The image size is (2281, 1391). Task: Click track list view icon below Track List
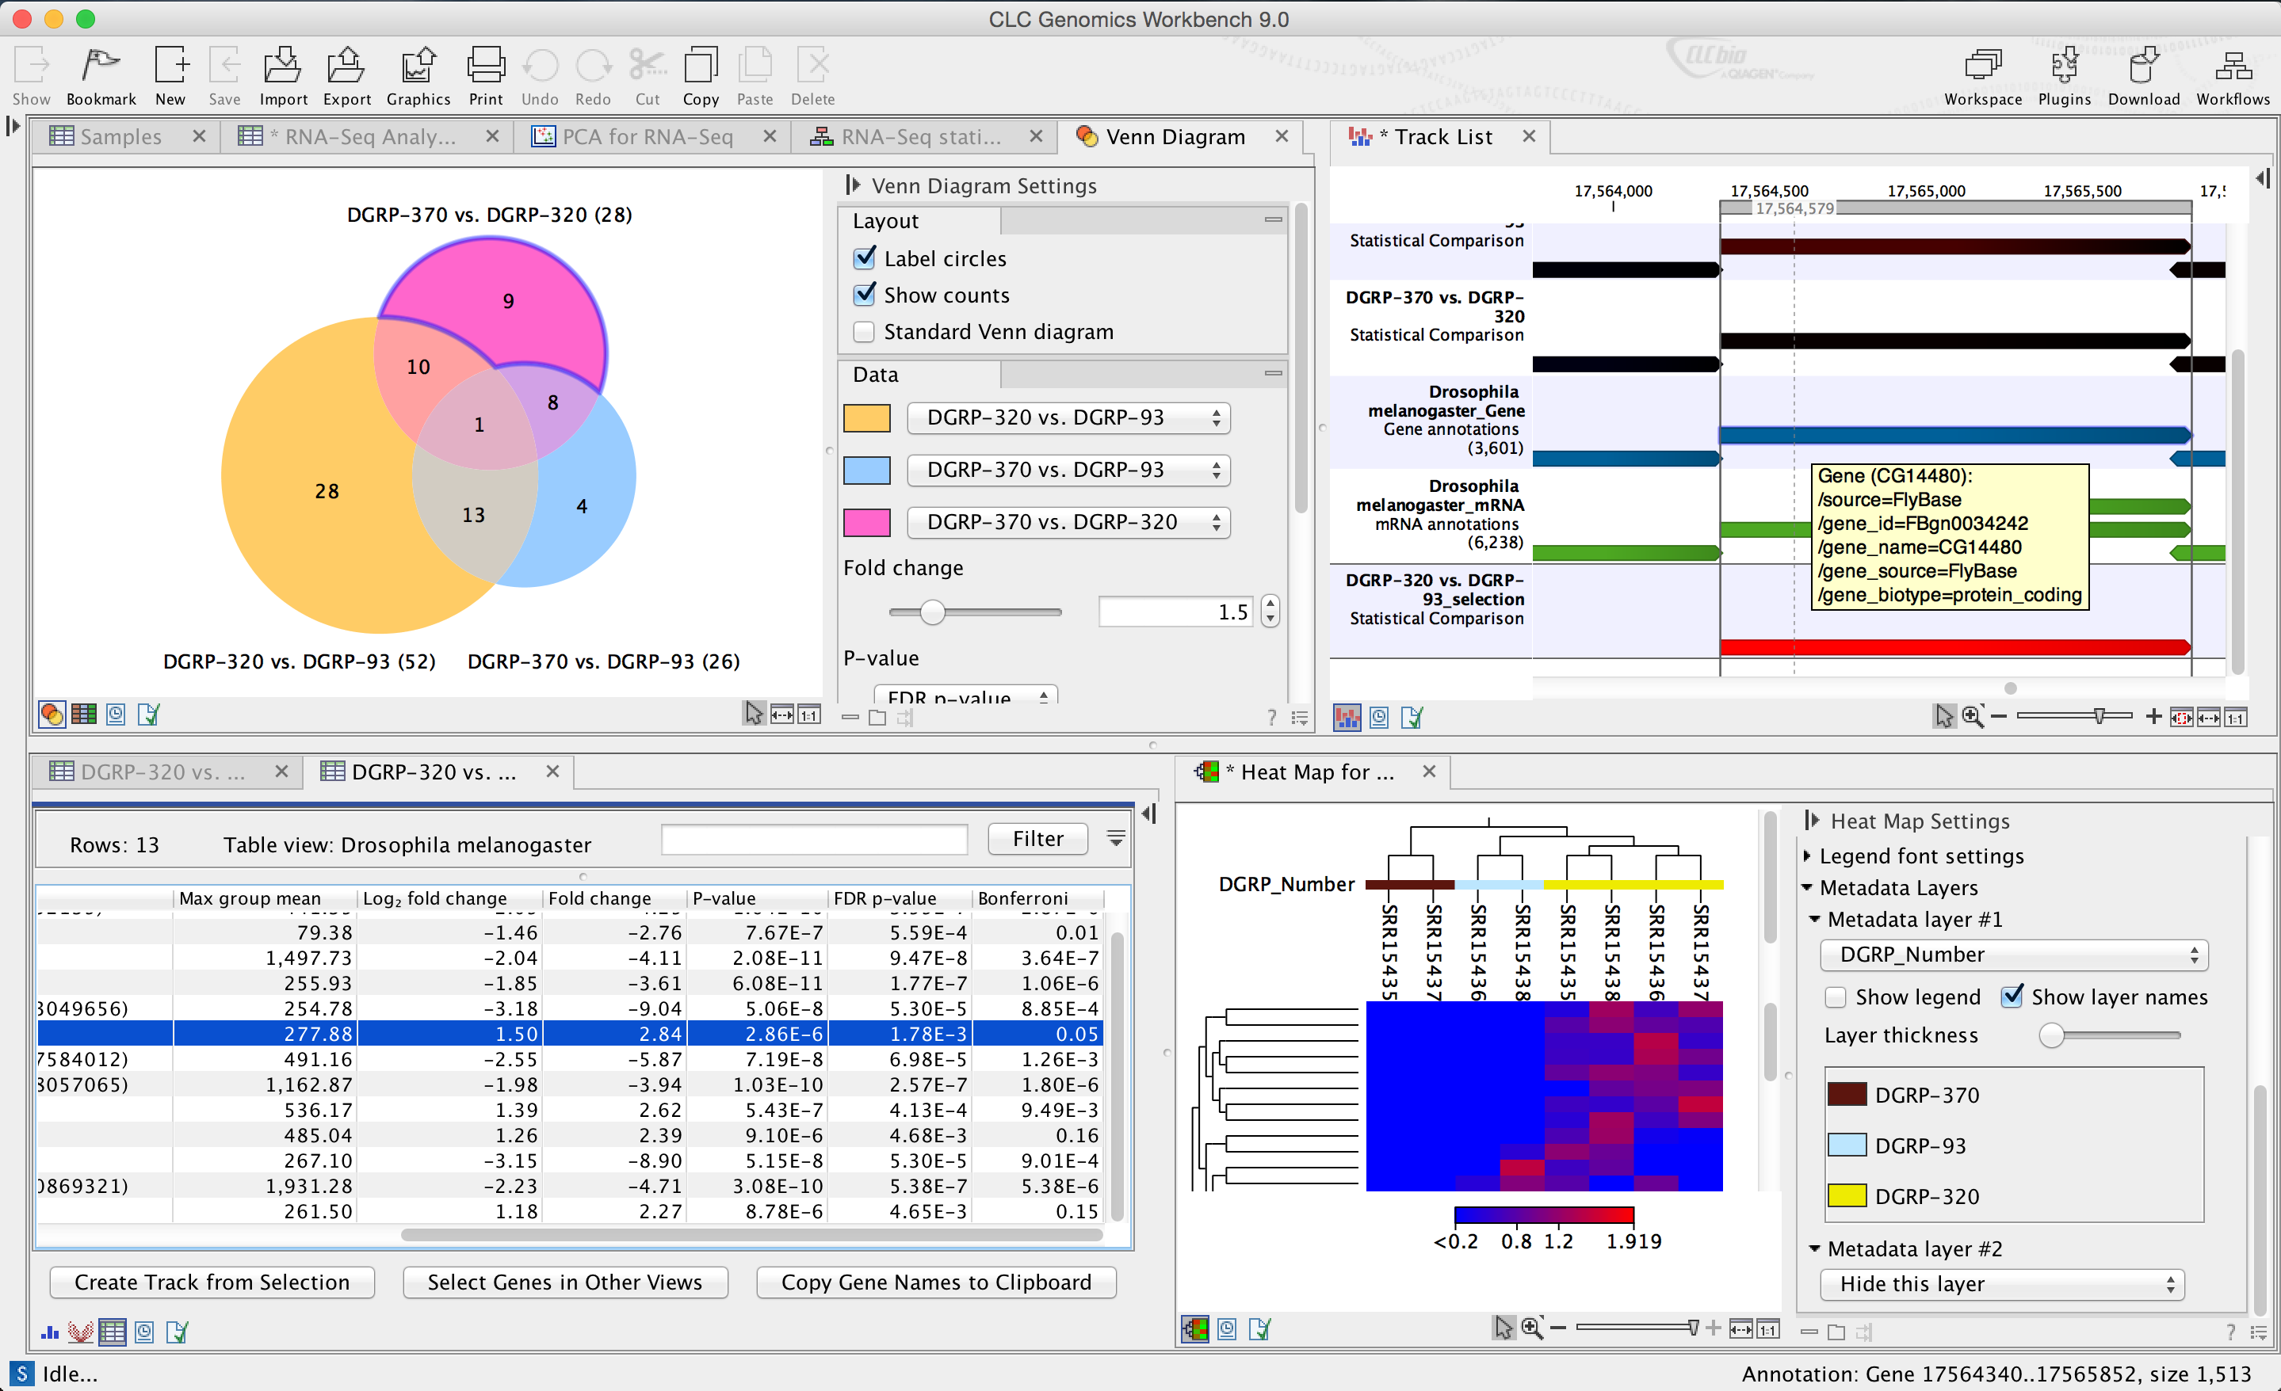[1347, 717]
